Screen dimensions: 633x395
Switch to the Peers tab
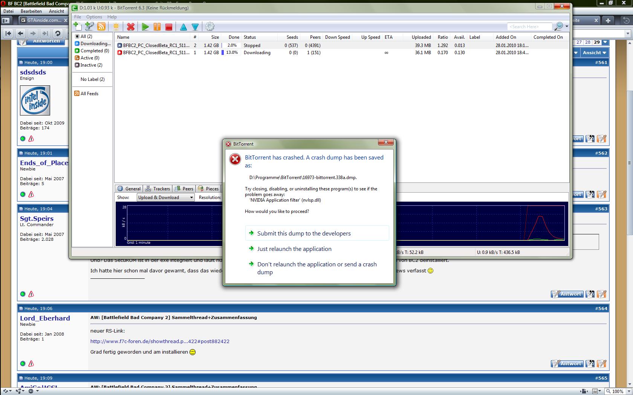[x=184, y=189]
